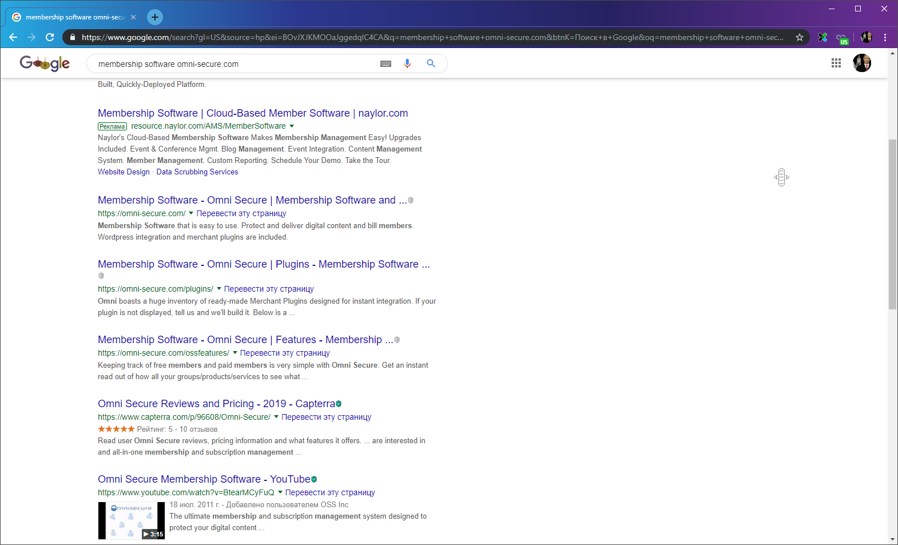Click the https://omni-secure.com/plugins/ URL text

pos(156,289)
